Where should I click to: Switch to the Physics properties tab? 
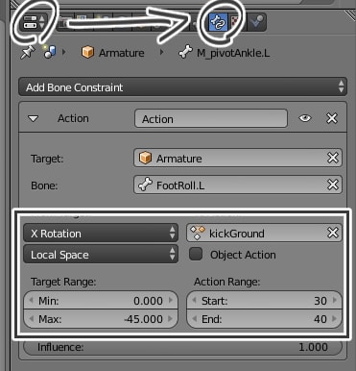pos(257,22)
